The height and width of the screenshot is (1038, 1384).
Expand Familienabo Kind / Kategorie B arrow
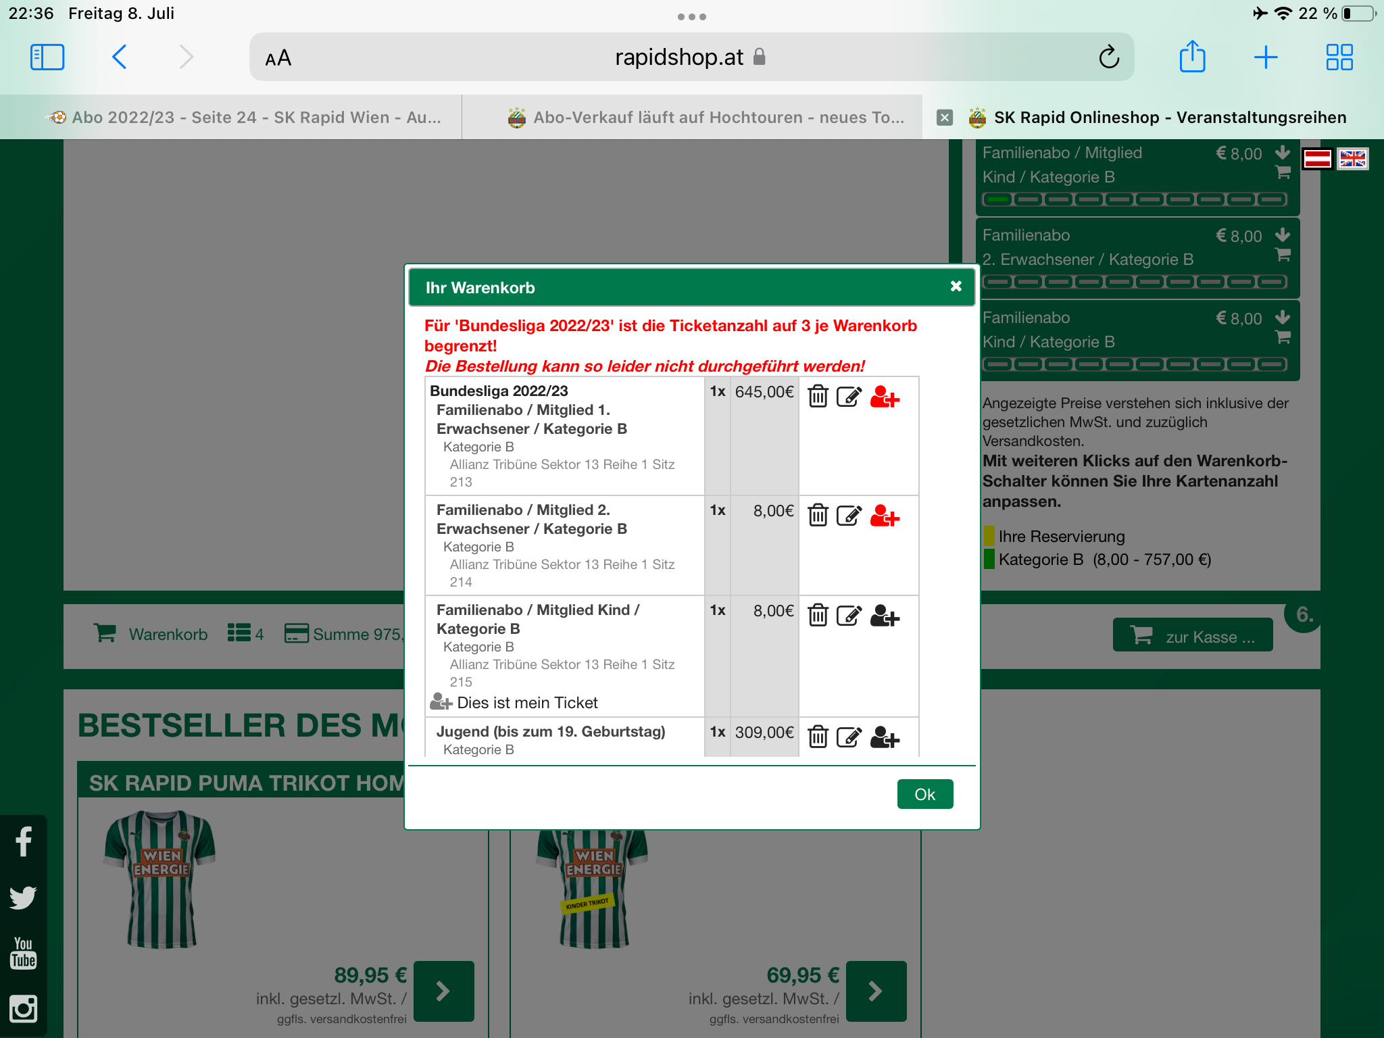click(x=1283, y=317)
